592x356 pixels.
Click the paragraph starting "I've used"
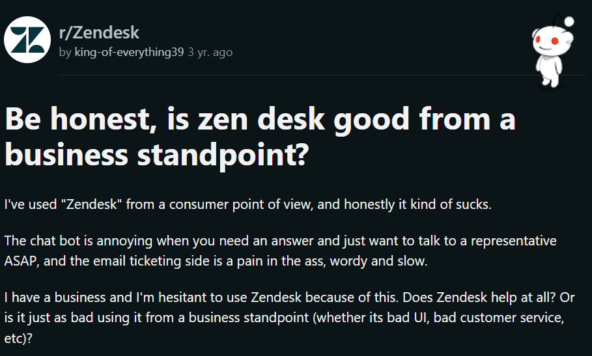click(247, 205)
